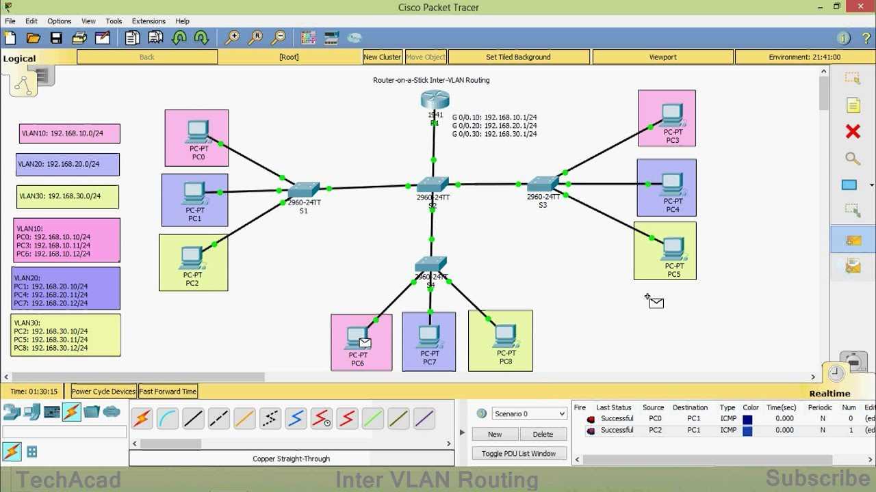
Task: Click the router R1 device
Action: [x=435, y=101]
